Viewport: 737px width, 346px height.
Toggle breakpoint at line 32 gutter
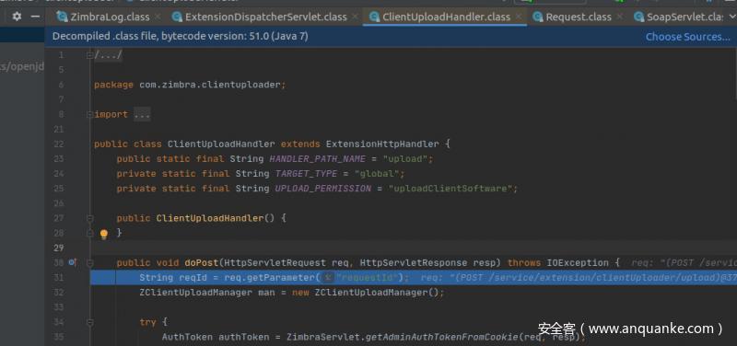[72, 293]
